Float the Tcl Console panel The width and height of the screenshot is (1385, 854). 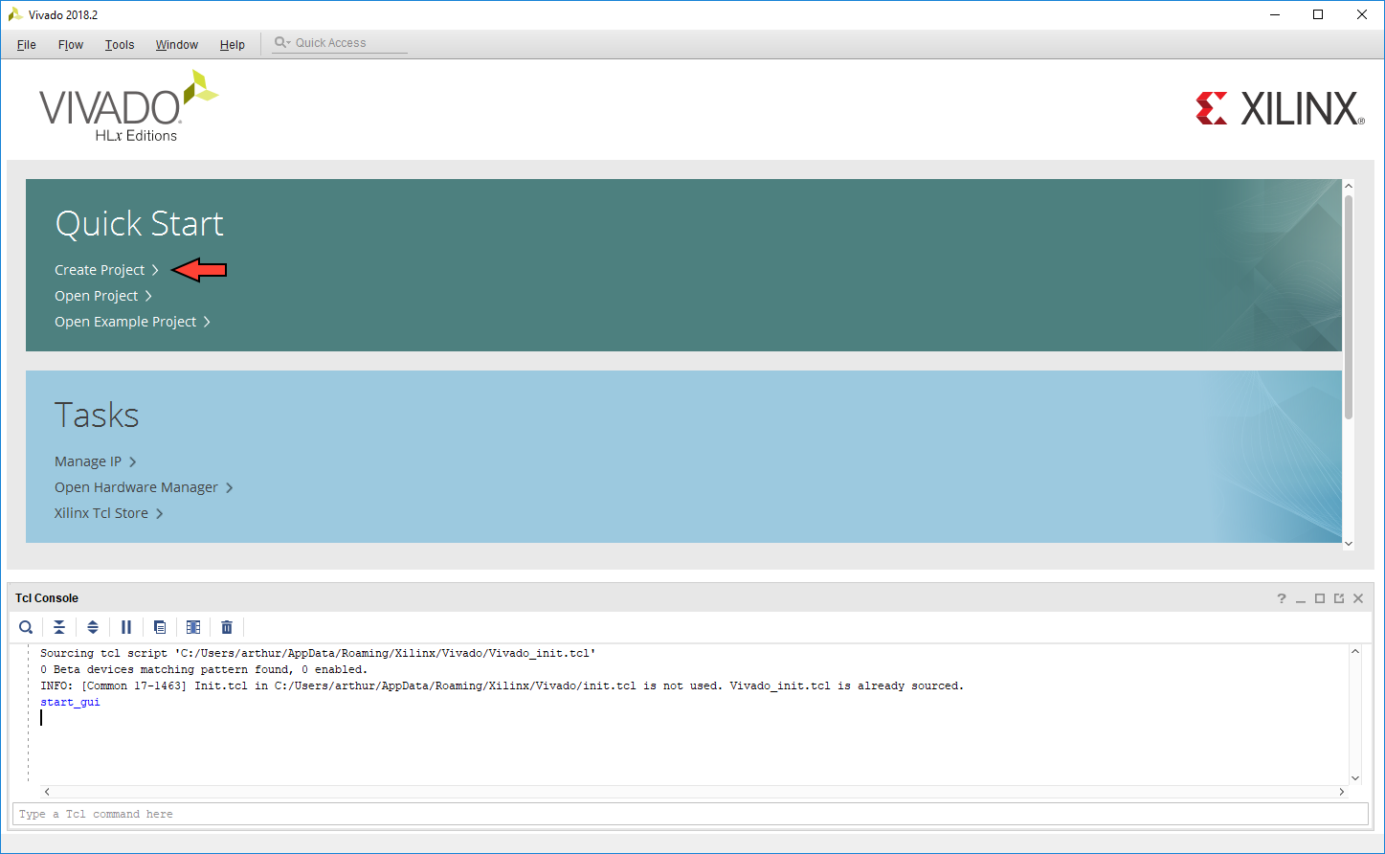(x=1339, y=598)
